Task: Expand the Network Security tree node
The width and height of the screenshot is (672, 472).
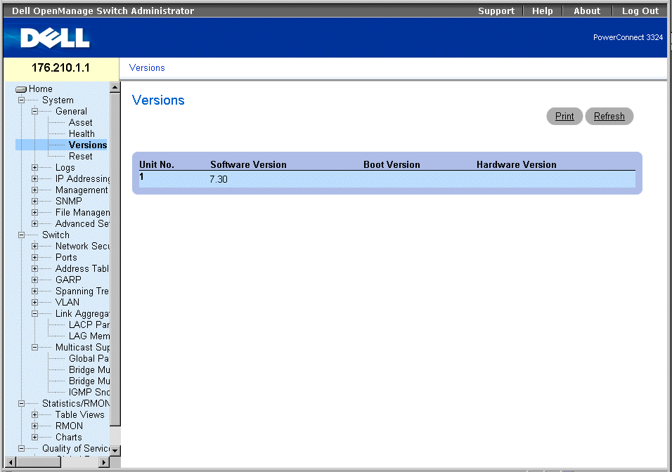Action: click(x=34, y=247)
